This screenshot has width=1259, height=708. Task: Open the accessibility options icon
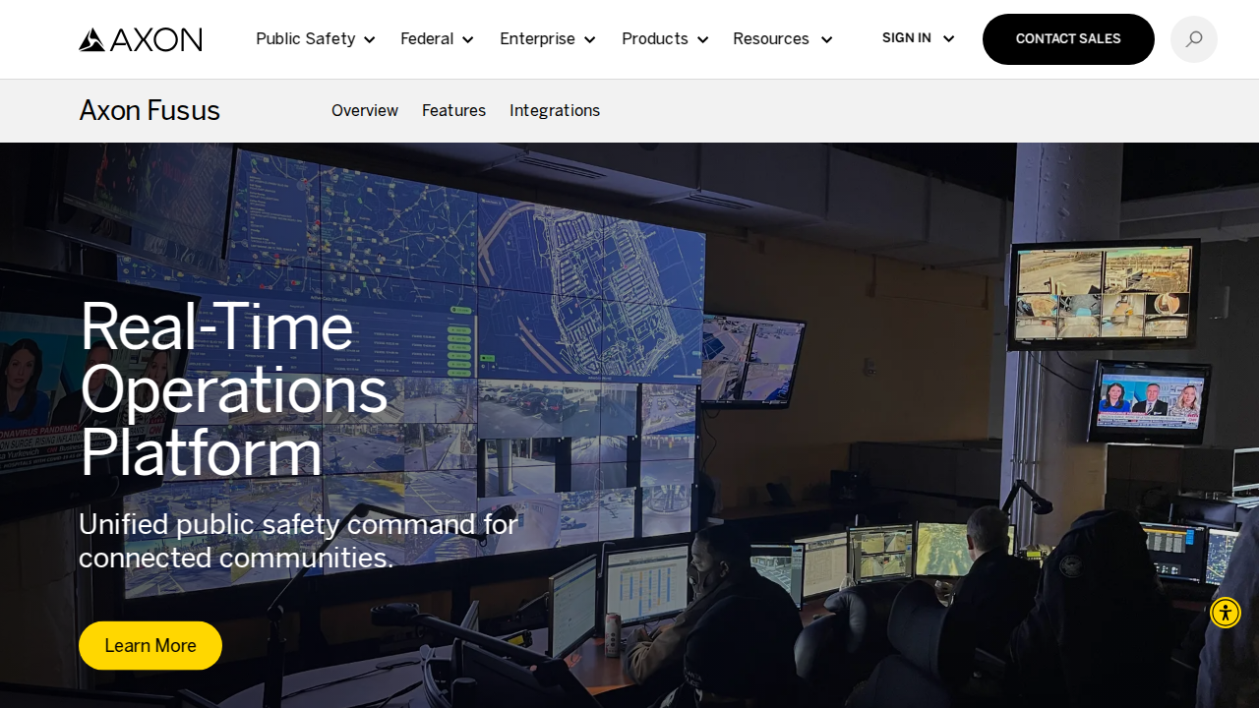pos(1226,613)
